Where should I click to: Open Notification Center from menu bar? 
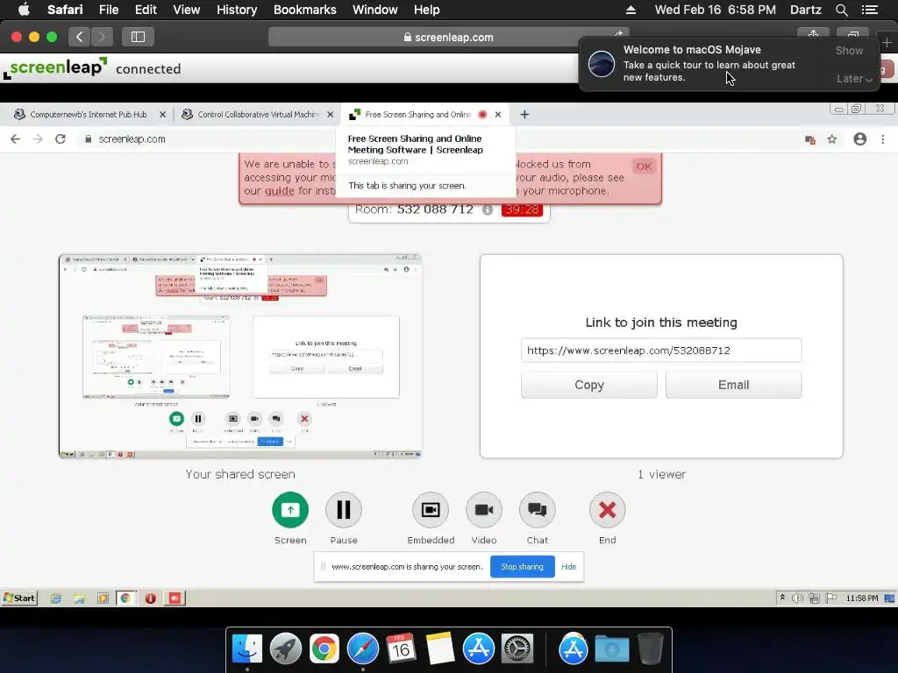(869, 10)
